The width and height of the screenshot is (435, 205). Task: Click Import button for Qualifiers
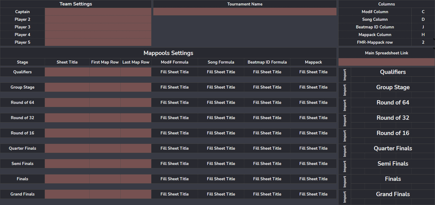(x=345, y=74)
